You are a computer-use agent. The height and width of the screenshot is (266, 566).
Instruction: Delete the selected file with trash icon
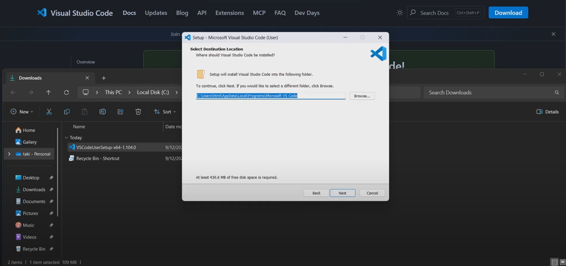(x=138, y=112)
